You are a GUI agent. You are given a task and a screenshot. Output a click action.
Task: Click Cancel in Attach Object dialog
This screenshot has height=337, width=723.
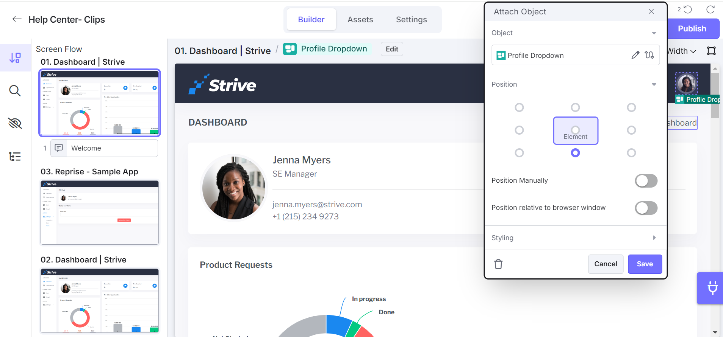(x=606, y=264)
